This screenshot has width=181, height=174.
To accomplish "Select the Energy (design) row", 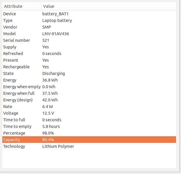I will tap(89, 100).
